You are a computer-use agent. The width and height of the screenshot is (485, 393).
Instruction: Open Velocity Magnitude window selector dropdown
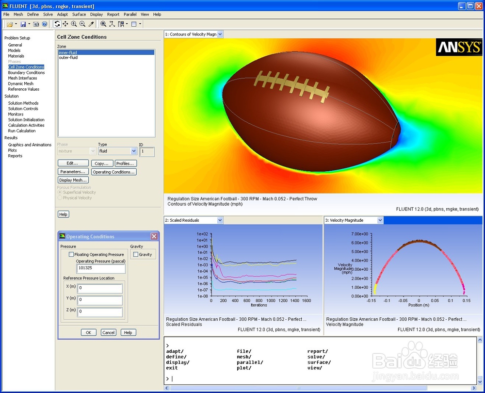(x=380, y=220)
